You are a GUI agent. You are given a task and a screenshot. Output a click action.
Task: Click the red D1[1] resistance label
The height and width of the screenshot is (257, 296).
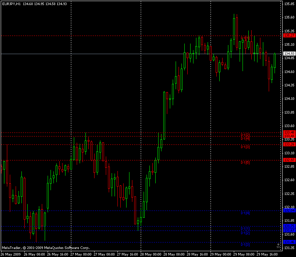pyautogui.click(x=245, y=38)
